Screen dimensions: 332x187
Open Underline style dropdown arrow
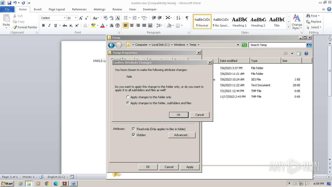pos(60,25)
